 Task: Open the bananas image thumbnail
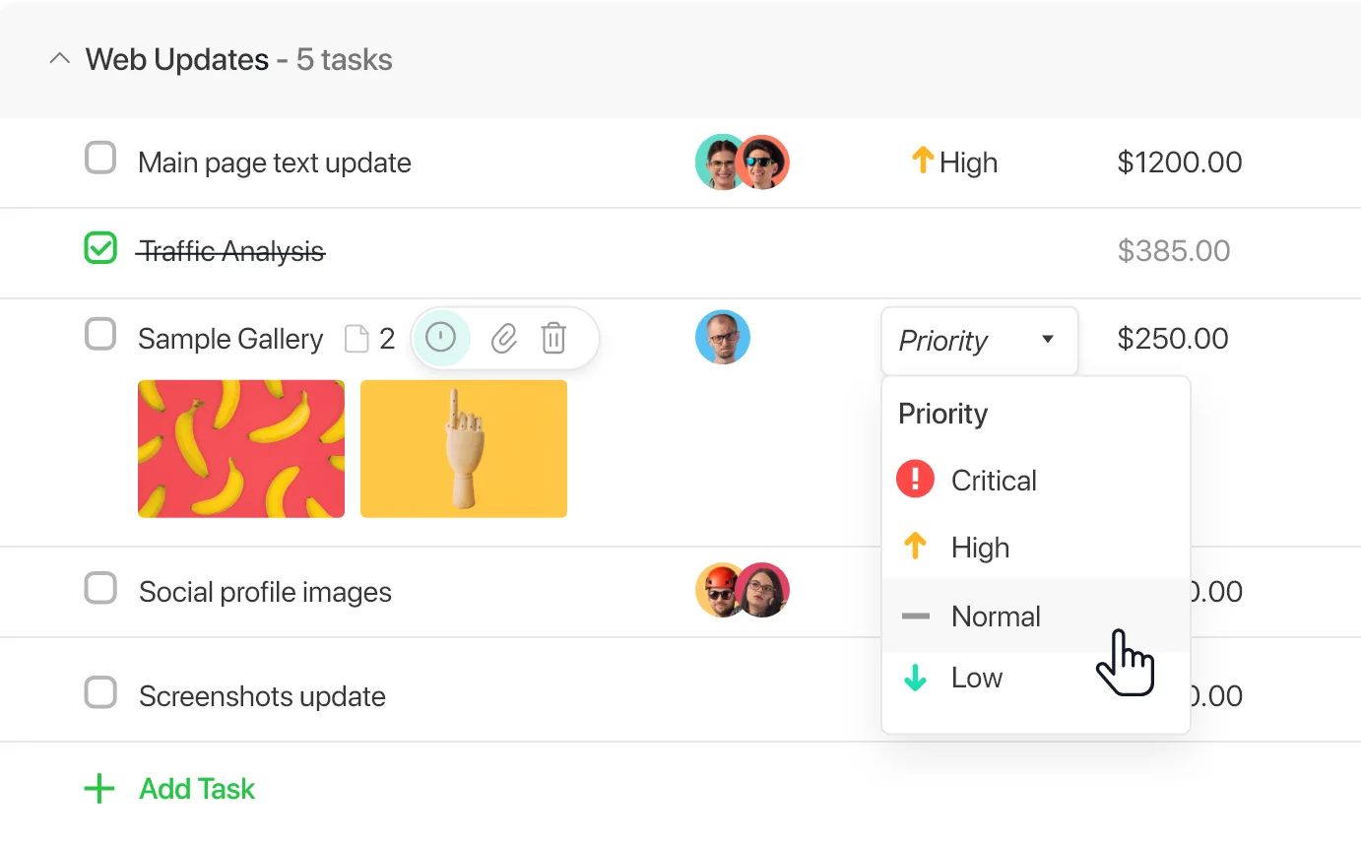tap(241, 449)
